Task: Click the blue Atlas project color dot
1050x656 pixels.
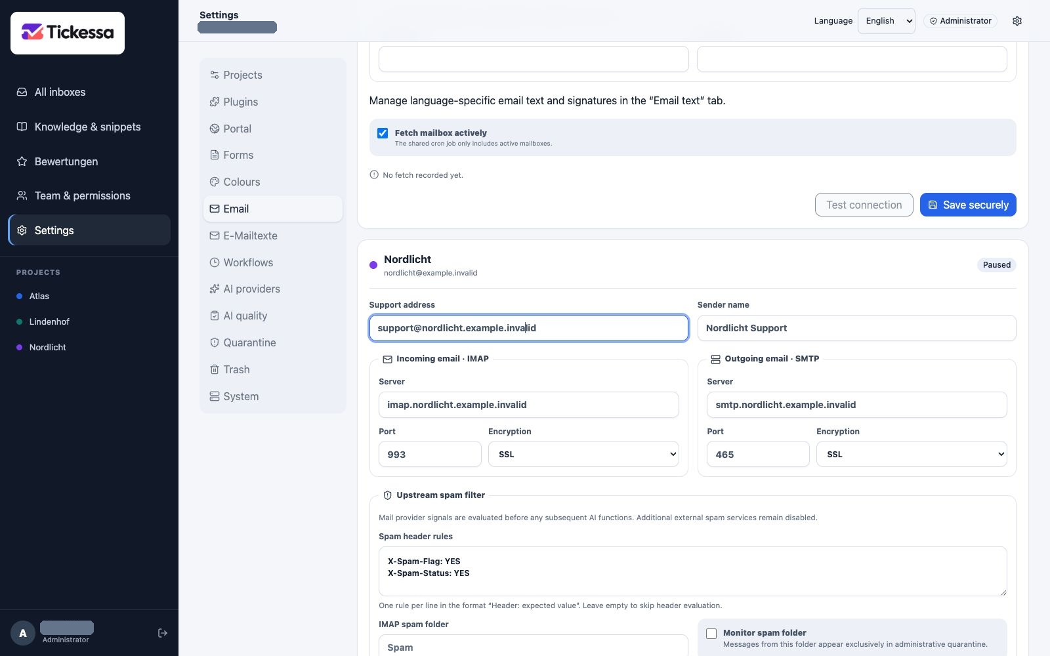Action: point(20,297)
